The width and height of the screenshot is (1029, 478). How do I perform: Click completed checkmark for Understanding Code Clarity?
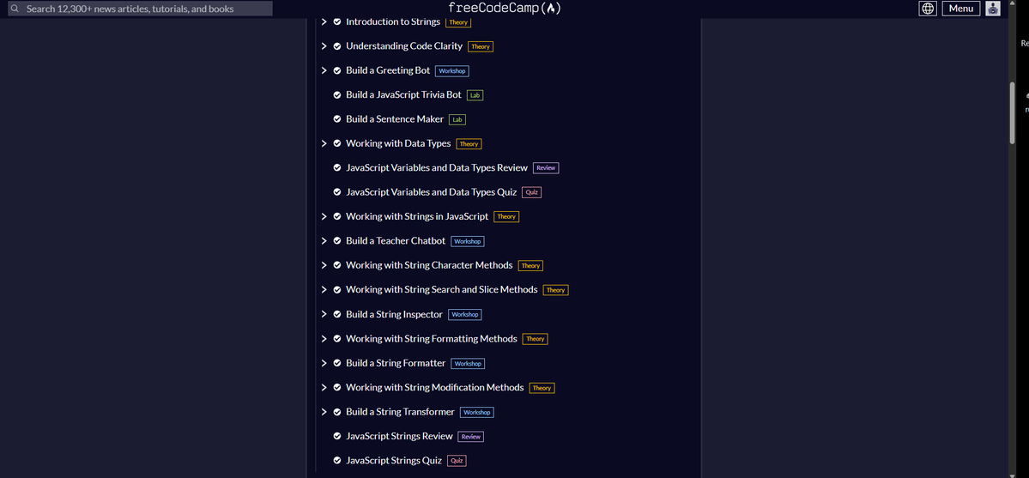tap(337, 46)
